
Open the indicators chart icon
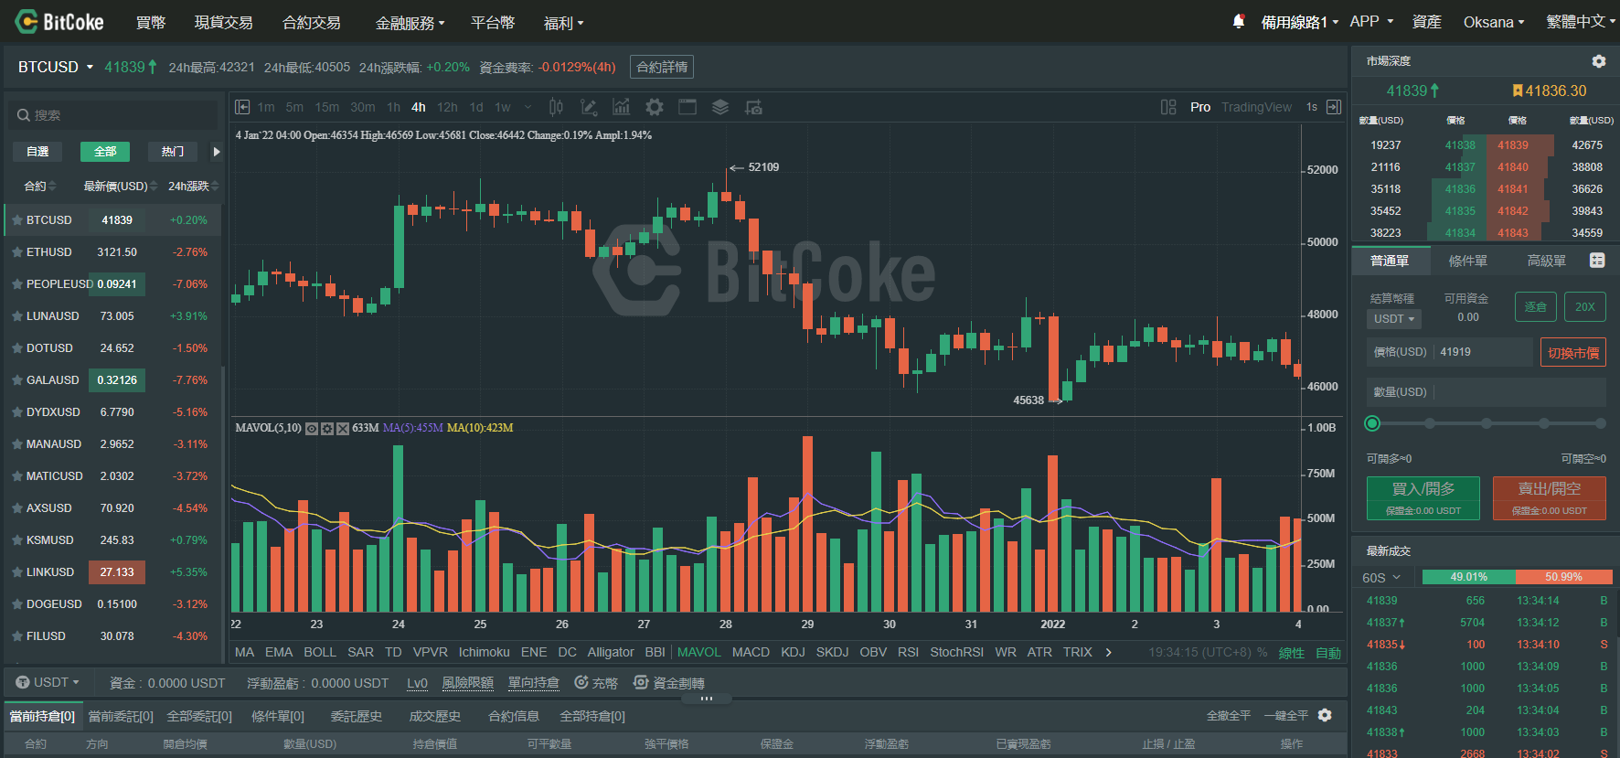[622, 107]
